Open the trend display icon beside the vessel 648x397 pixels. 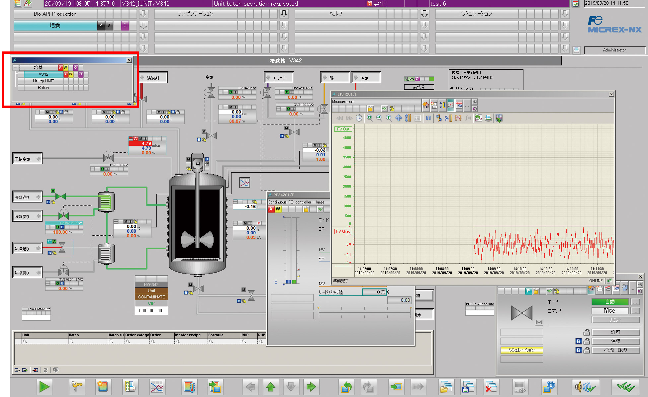[x=245, y=183]
